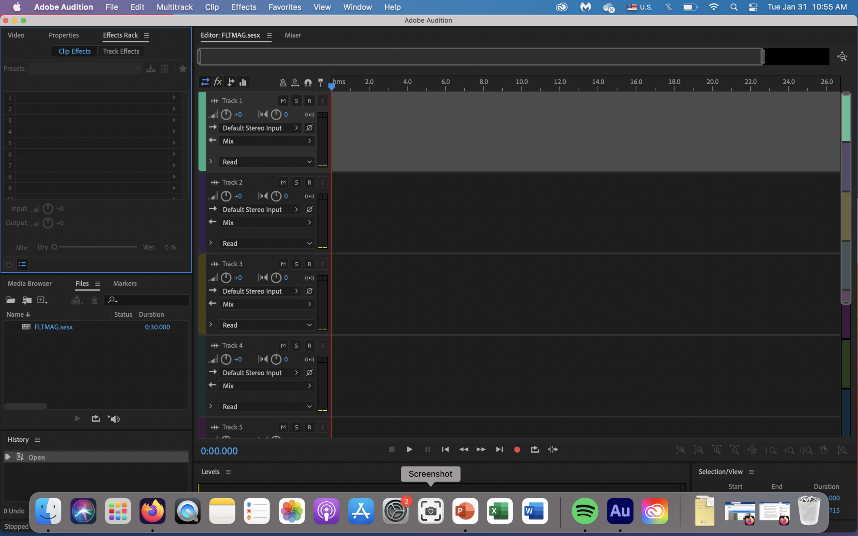Screen dimensions: 858x536
Task: Switch to the Mixer tab
Action: click(x=292, y=35)
